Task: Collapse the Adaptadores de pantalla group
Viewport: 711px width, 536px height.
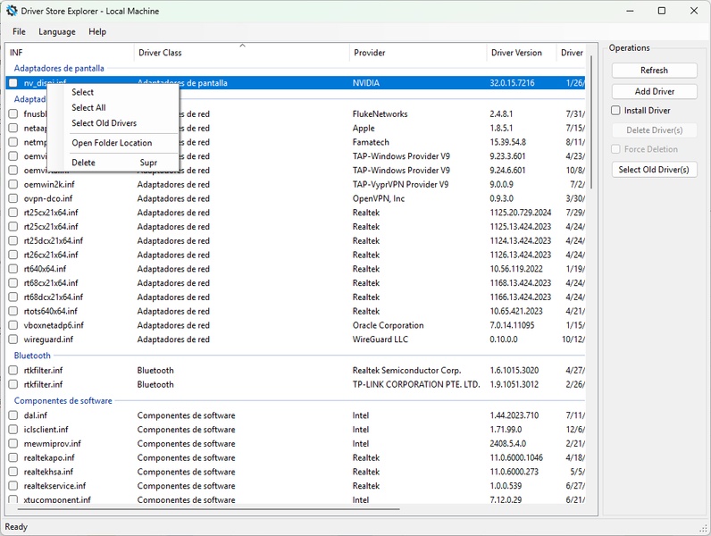Action: (x=59, y=68)
